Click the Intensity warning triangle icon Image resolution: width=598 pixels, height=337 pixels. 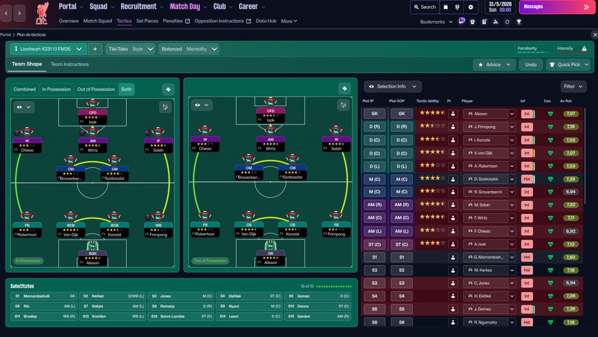[x=584, y=48]
